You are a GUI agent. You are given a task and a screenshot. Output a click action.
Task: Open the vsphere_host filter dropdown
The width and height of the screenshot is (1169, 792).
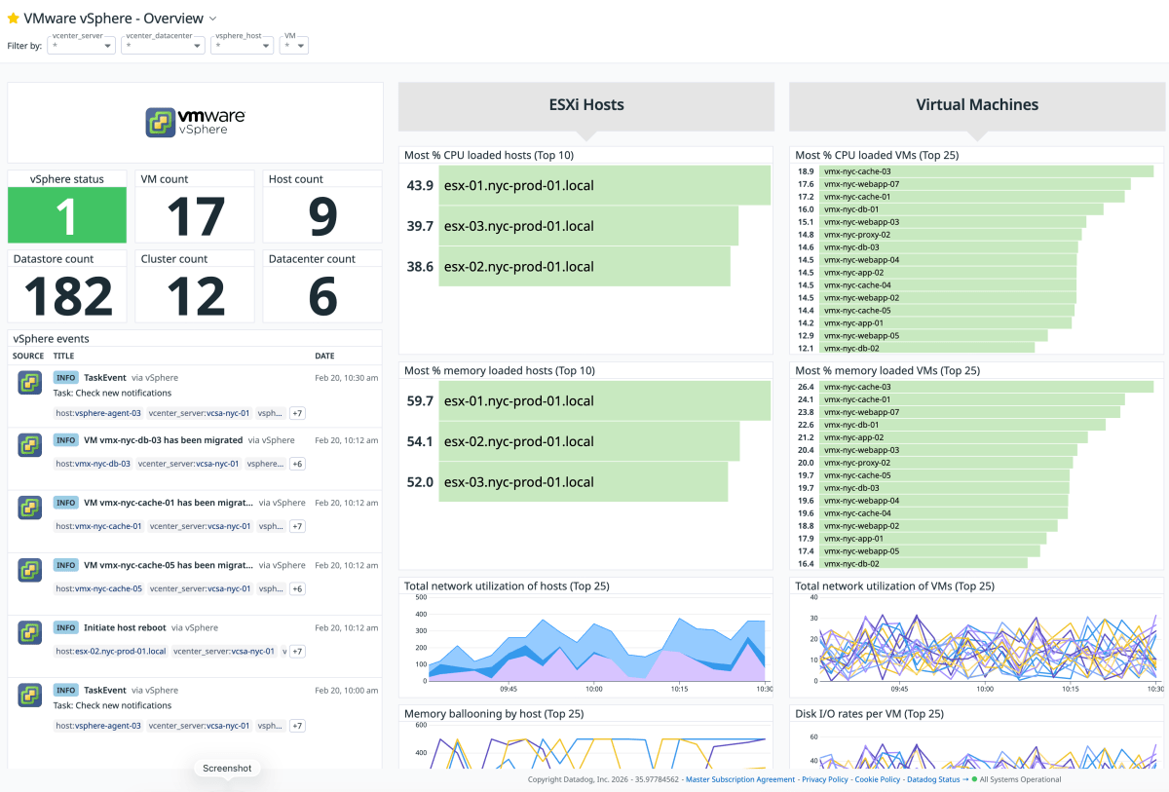pyautogui.click(x=242, y=44)
